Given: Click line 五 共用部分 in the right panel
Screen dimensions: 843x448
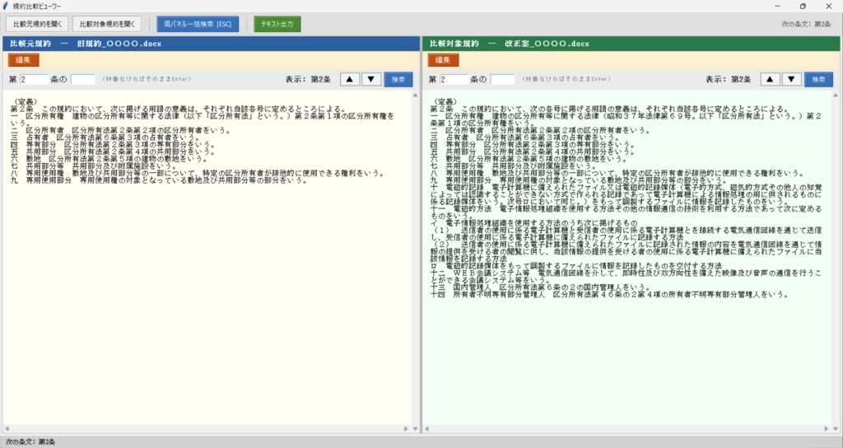Looking at the screenshot, I should click(x=533, y=152).
